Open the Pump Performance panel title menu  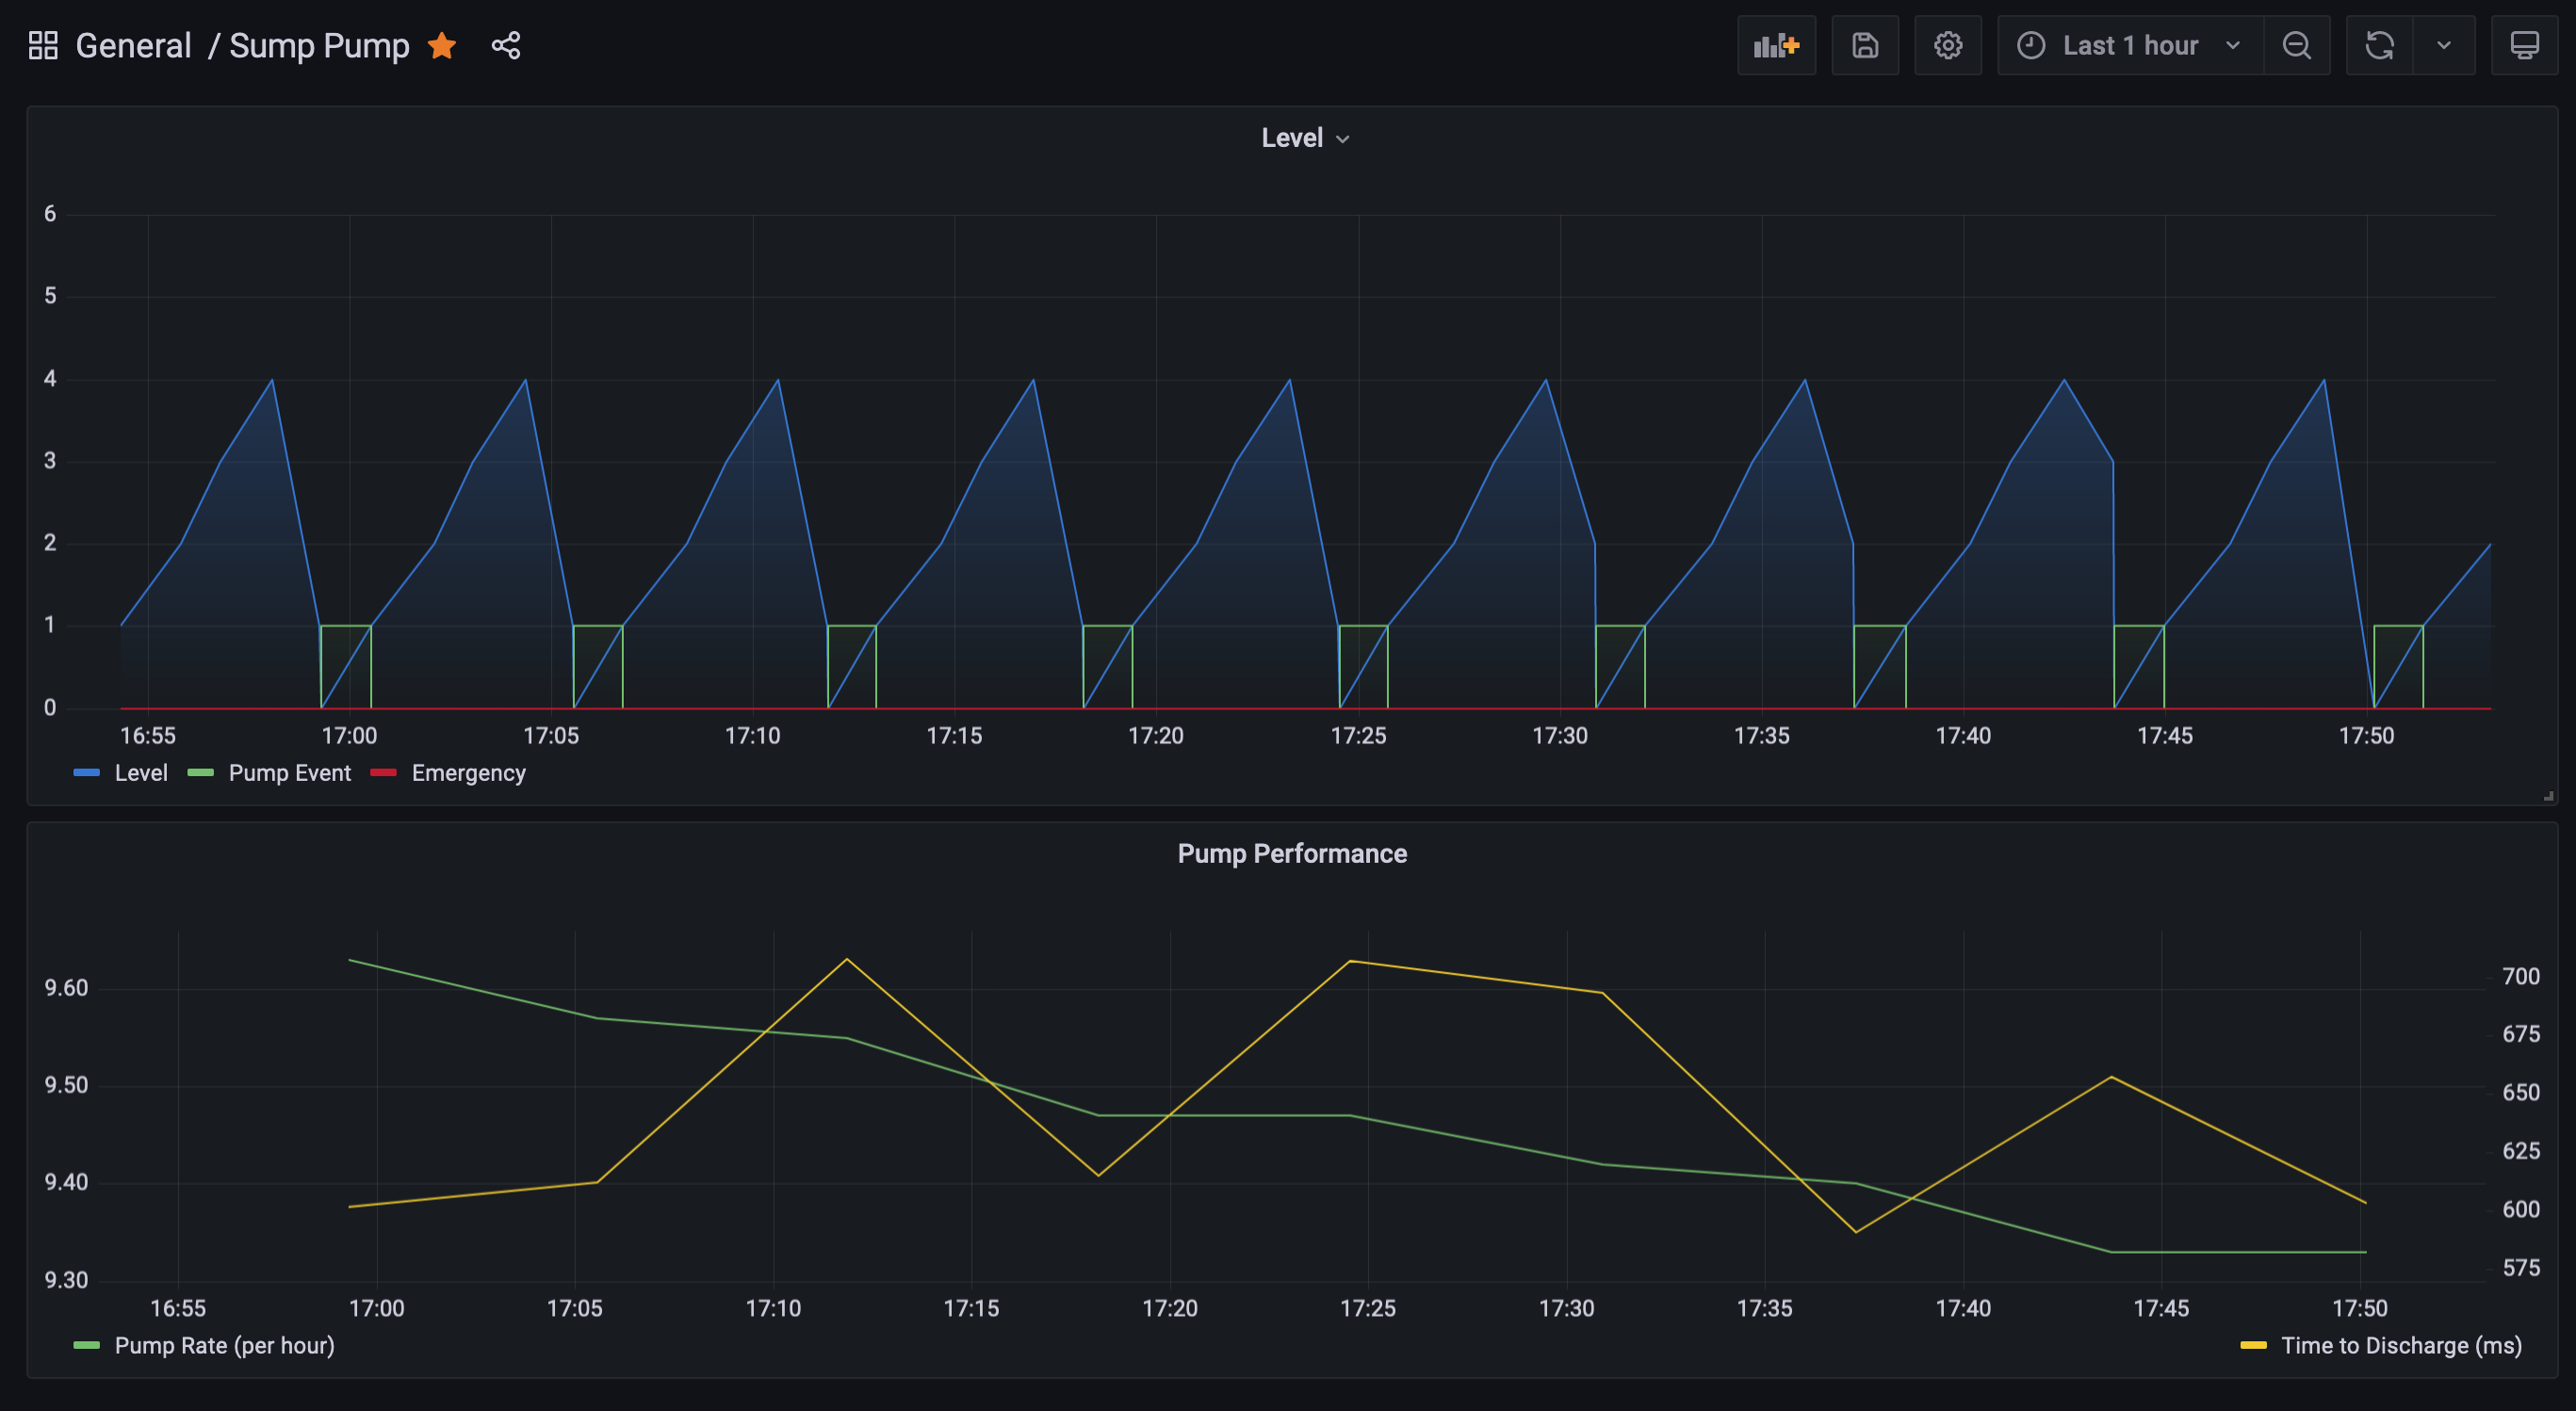tap(1291, 853)
